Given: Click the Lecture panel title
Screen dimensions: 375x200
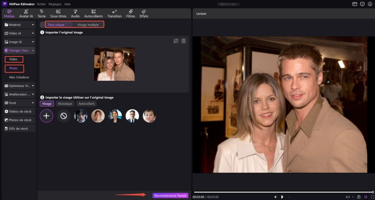Looking at the screenshot, I should coord(201,14).
